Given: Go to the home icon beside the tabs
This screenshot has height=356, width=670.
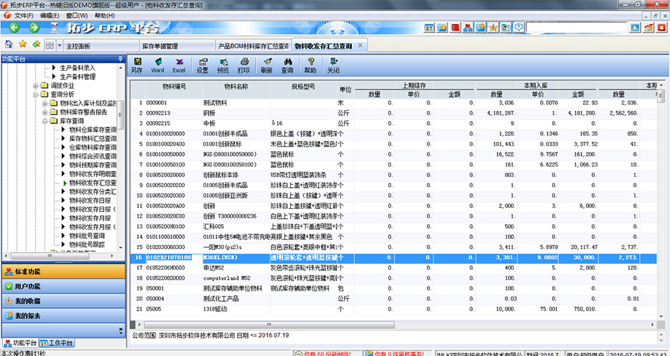Looking at the screenshot, I should [8, 45].
